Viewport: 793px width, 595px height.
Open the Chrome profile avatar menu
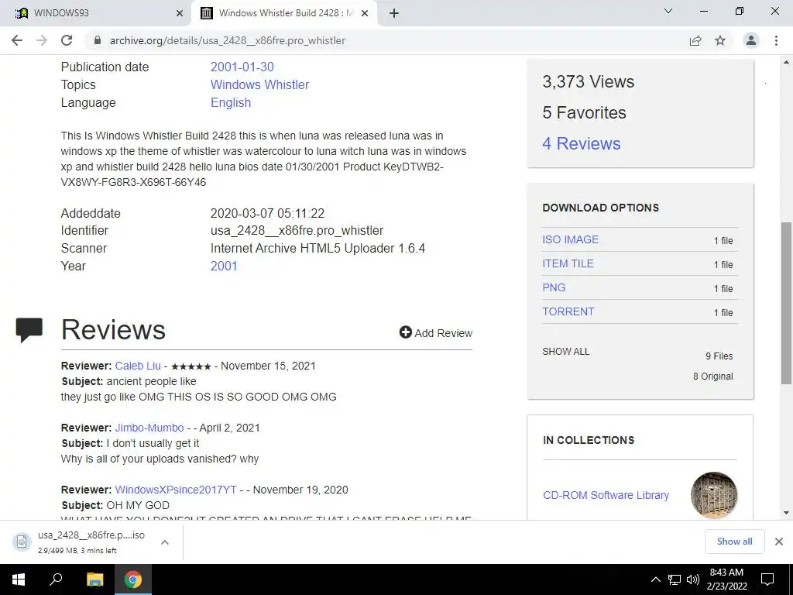click(751, 40)
